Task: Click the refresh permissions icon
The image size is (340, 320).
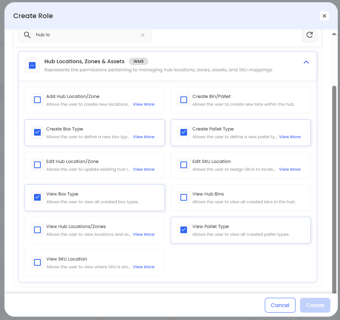Action: [x=310, y=35]
